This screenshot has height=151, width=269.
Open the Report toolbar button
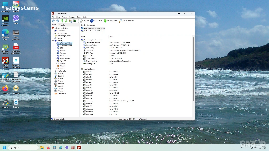(x=85, y=21)
